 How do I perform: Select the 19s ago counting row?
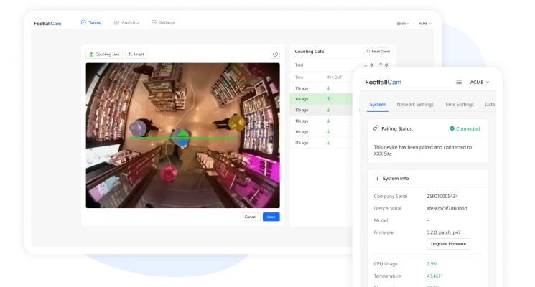[321, 131]
